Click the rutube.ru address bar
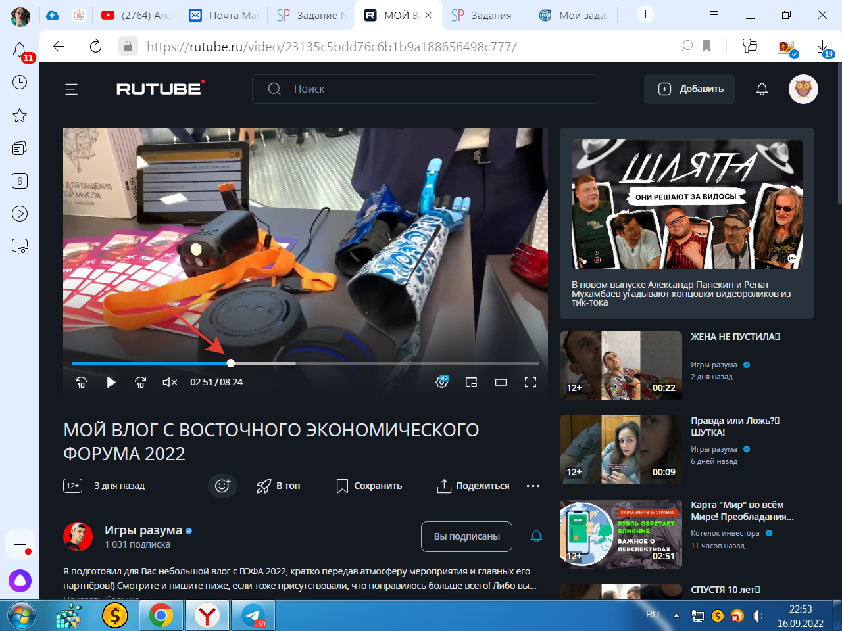 tap(332, 46)
